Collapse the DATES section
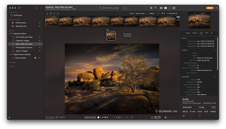226x129 pixels. [216, 38]
